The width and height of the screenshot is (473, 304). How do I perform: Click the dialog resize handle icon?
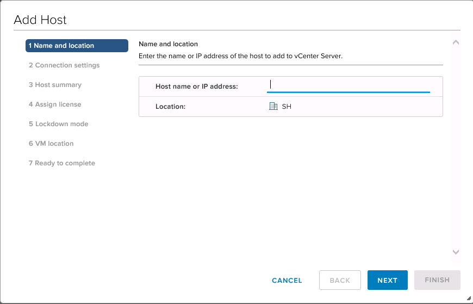coord(469,298)
